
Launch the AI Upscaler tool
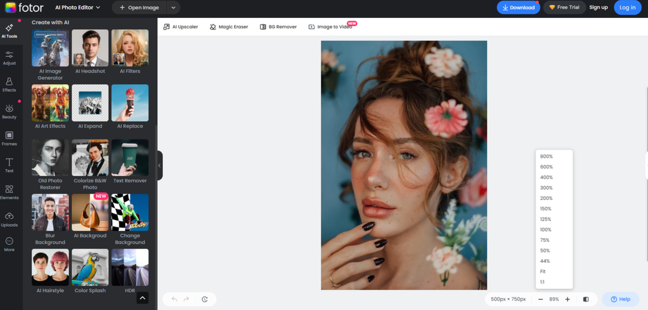(x=180, y=27)
